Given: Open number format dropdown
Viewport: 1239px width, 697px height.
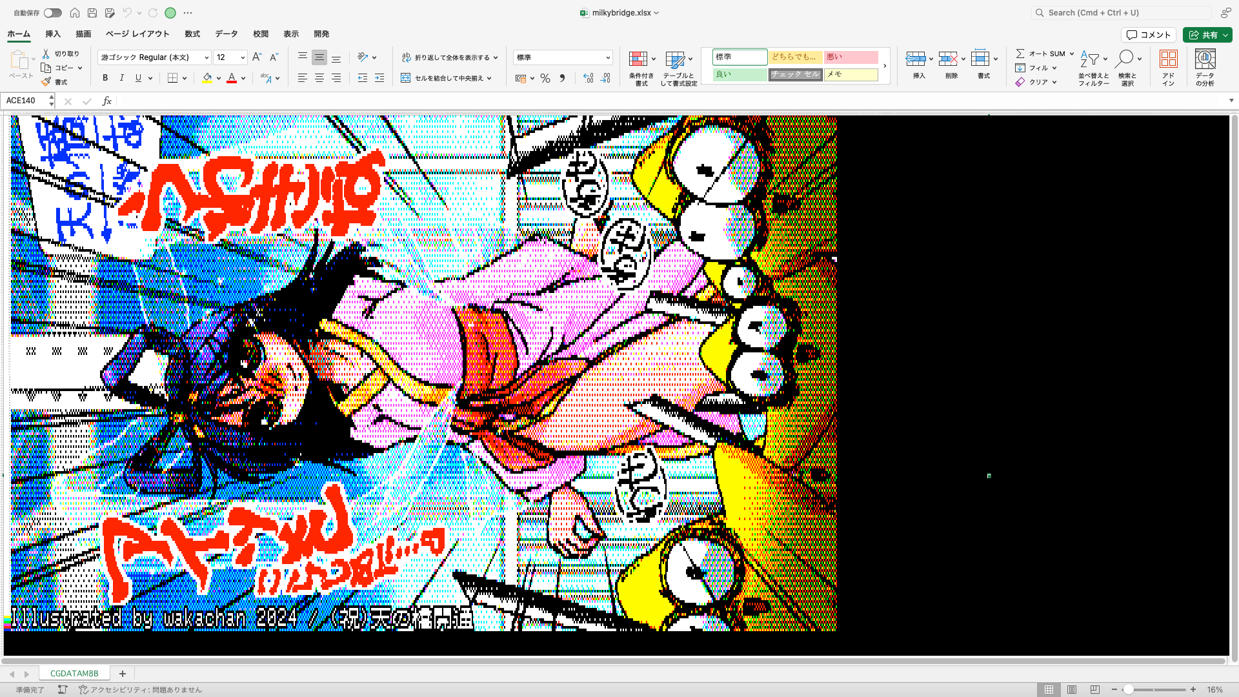Looking at the screenshot, I should pos(608,57).
